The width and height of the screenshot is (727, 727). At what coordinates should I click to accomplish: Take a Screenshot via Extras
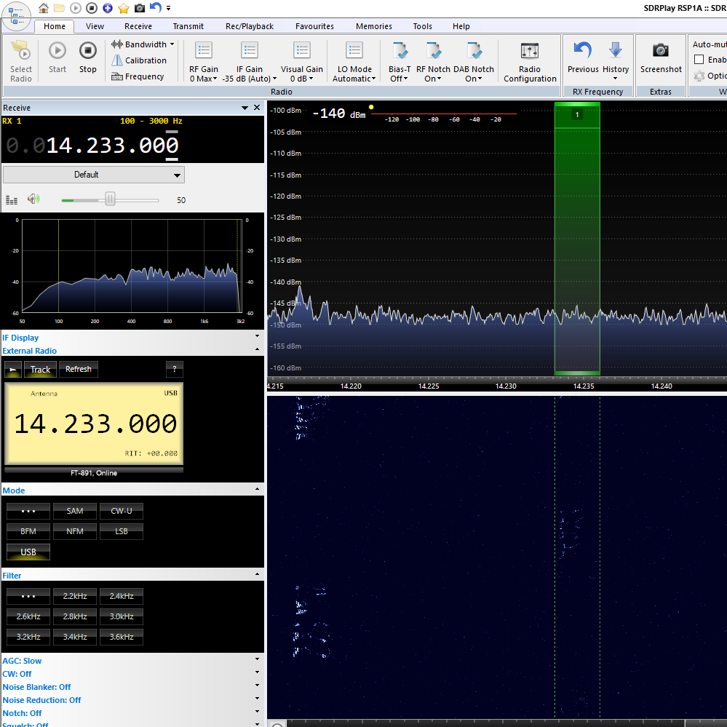click(x=661, y=57)
